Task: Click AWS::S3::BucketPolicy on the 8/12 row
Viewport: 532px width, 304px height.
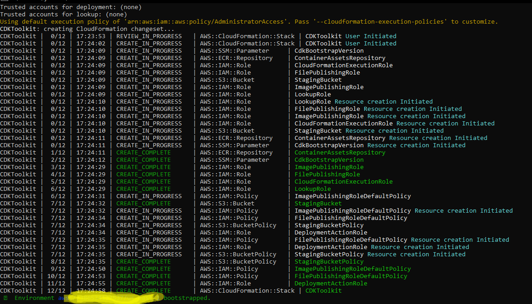Action: [238, 262]
